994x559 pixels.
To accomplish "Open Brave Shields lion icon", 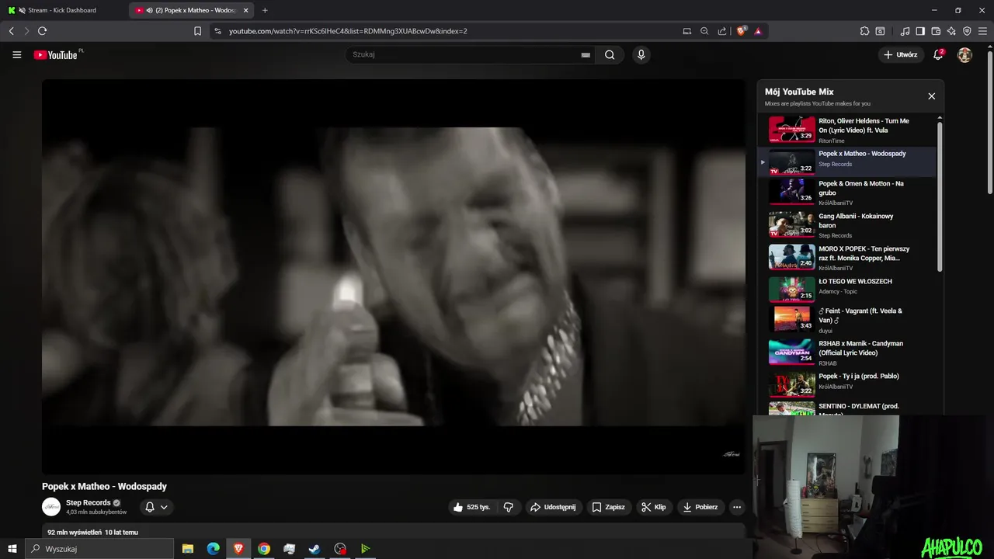I will (x=742, y=31).
